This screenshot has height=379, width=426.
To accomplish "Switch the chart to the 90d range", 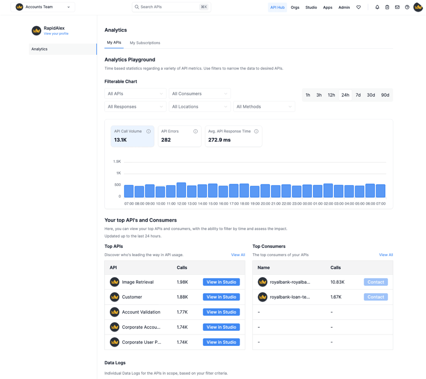I will tap(385, 95).
